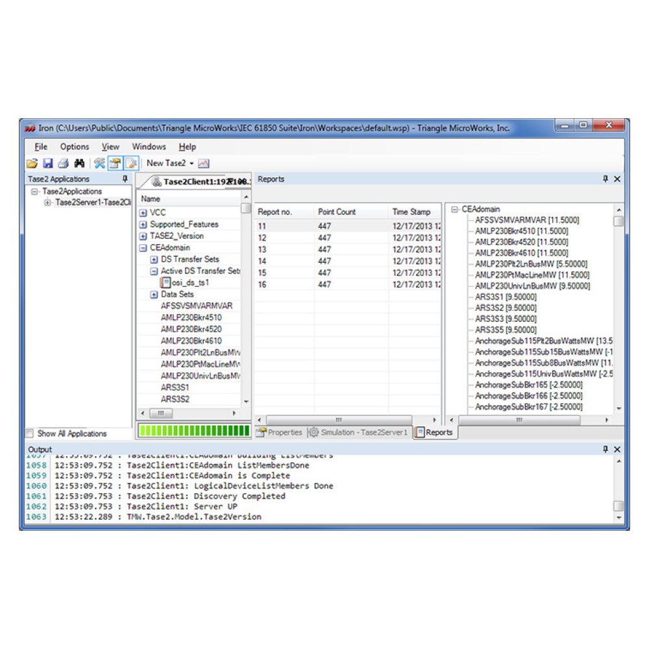
Task: Pin the Reports panel
Action: [606, 179]
